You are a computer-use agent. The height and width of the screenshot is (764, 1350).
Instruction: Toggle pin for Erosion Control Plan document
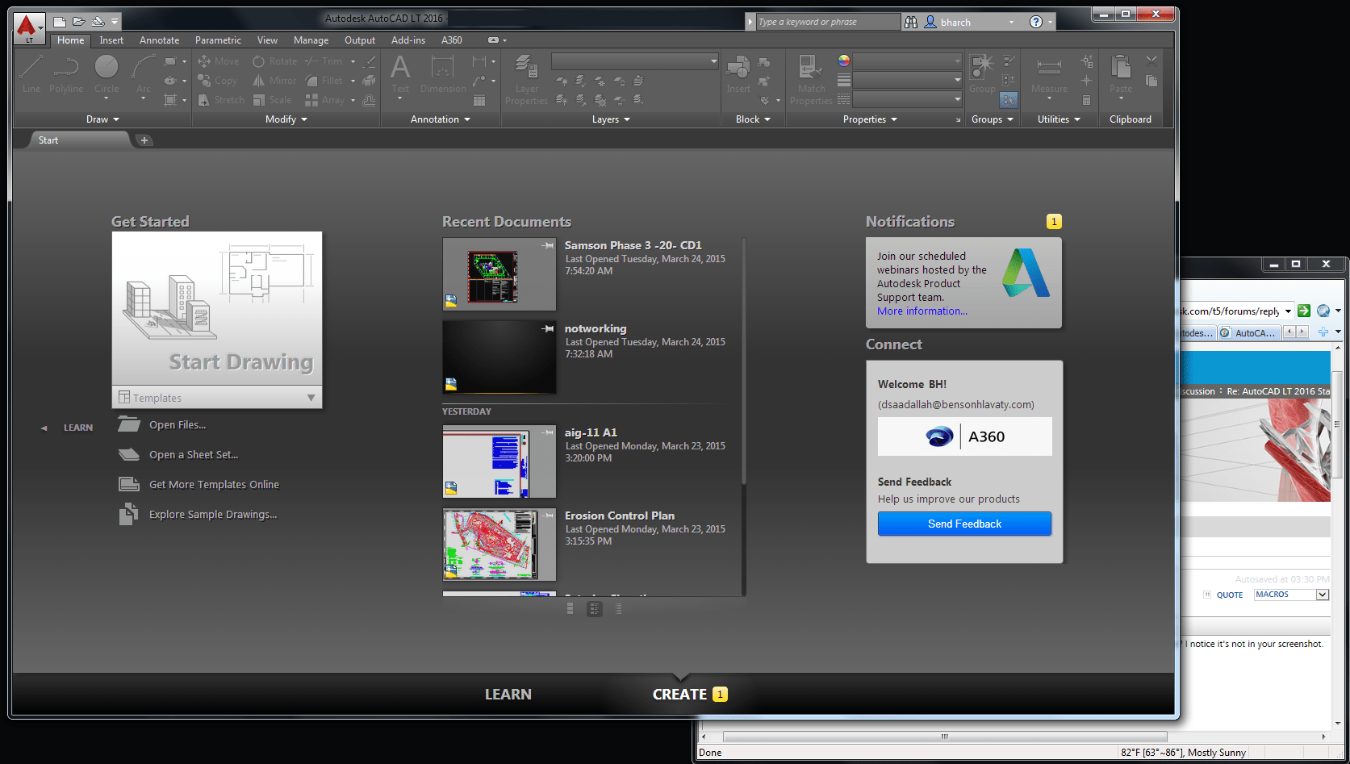[548, 516]
